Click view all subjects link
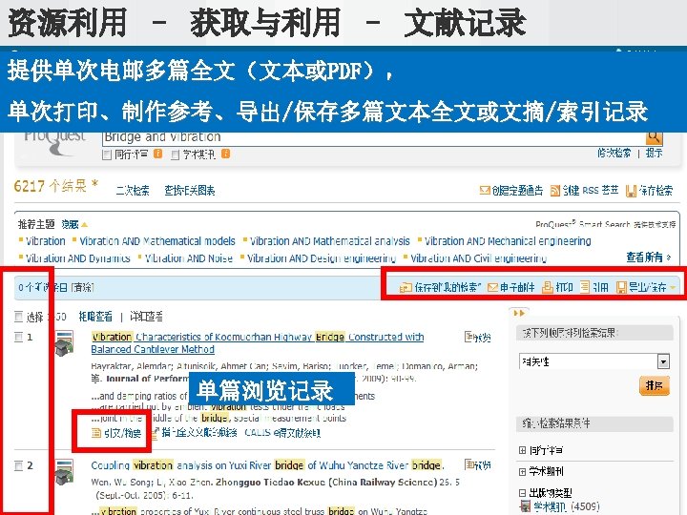Image resolution: width=687 pixels, height=515 pixels. coord(649,257)
